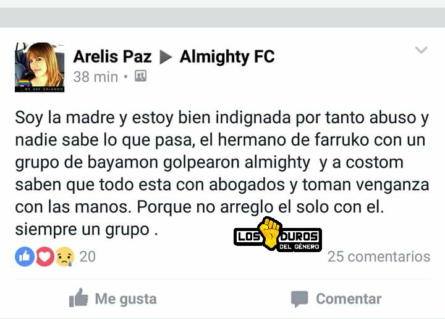Open the 25 comentarios link
The image size is (445, 319).
pyautogui.click(x=379, y=256)
